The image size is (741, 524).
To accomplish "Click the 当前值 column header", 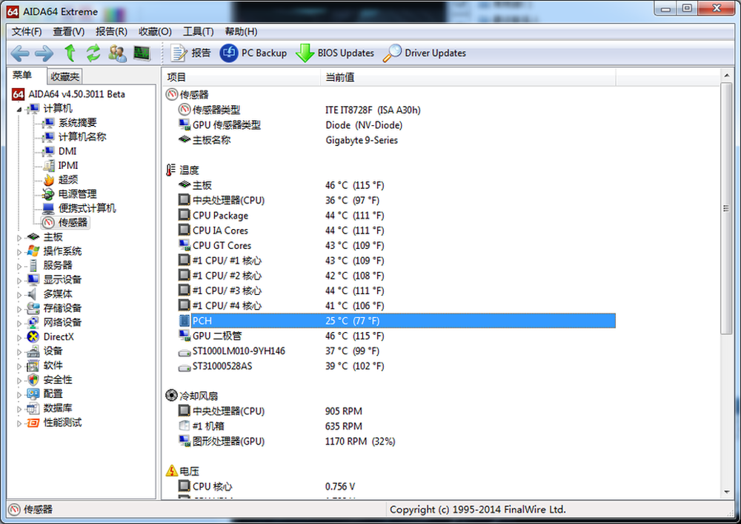I will click(x=468, y=77).
